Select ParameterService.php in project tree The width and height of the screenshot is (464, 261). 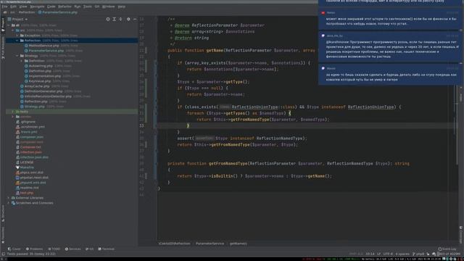(46, 51)
